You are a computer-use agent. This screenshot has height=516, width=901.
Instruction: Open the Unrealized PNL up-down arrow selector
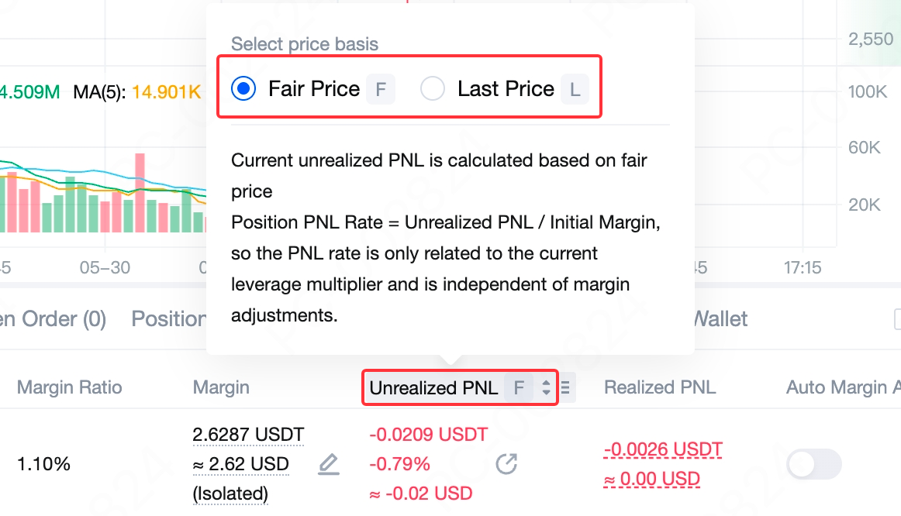tap(546, 387)
